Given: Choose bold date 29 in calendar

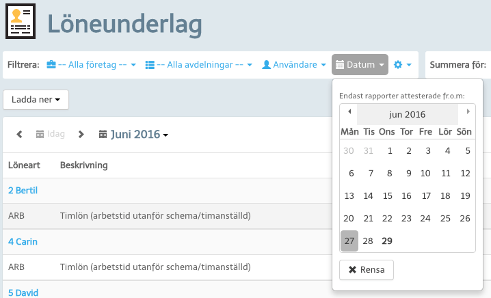Looking at the screenshot, I should click(x=387, y=241).
